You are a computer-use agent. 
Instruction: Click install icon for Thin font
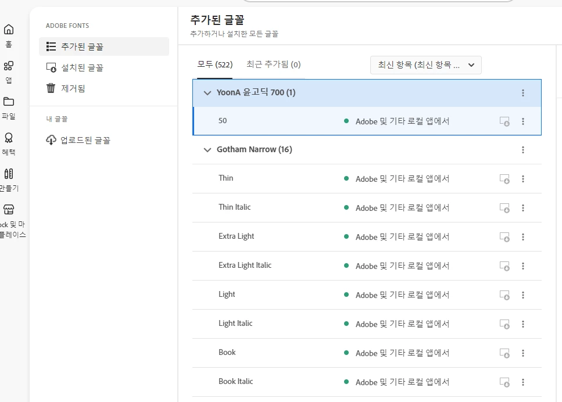point(504,179)
